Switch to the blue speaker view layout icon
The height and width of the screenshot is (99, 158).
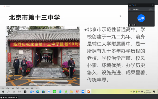[133, 5]
